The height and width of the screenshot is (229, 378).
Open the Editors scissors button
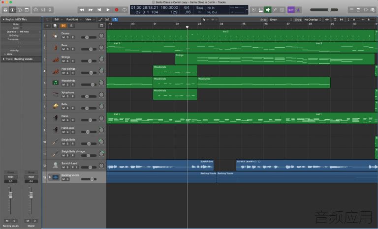[50, 10]
